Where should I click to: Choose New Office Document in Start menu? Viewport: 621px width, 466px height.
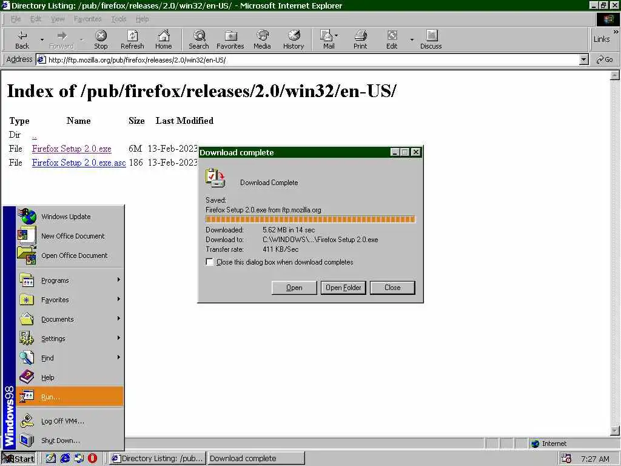(x=70, y=236)
